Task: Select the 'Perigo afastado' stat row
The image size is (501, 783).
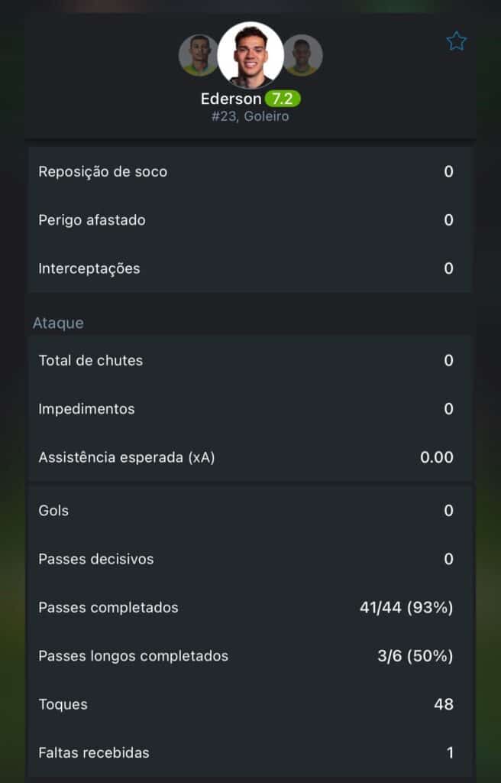Action: pyautogui.click(x=250, y=220)
